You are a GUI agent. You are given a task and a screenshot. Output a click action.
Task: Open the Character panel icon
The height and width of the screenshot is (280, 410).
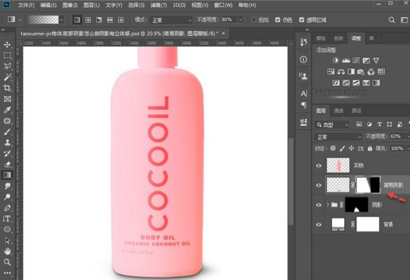(x=304, y=93)
